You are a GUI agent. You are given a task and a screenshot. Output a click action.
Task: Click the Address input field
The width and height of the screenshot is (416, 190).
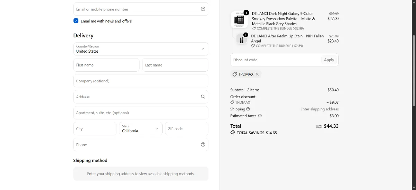pyautogui.click(x=141, y=97)
